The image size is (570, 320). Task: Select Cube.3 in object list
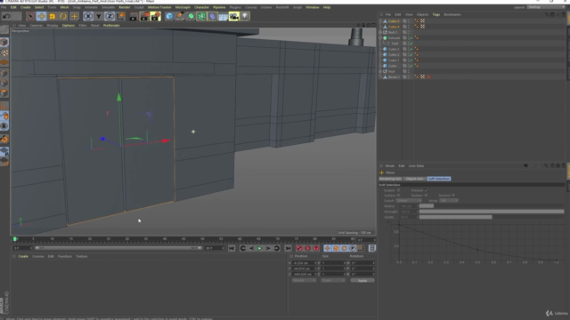point(394,49)
